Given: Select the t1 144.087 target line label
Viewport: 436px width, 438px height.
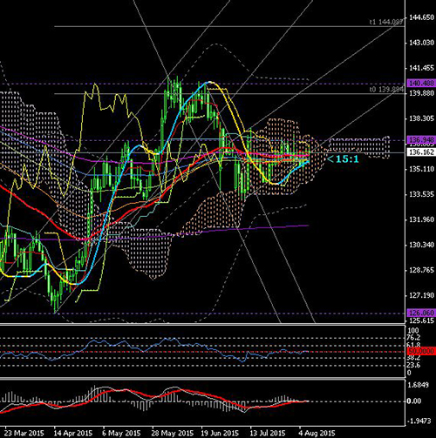Looking at the screenshot, I should tap(386, 22).
